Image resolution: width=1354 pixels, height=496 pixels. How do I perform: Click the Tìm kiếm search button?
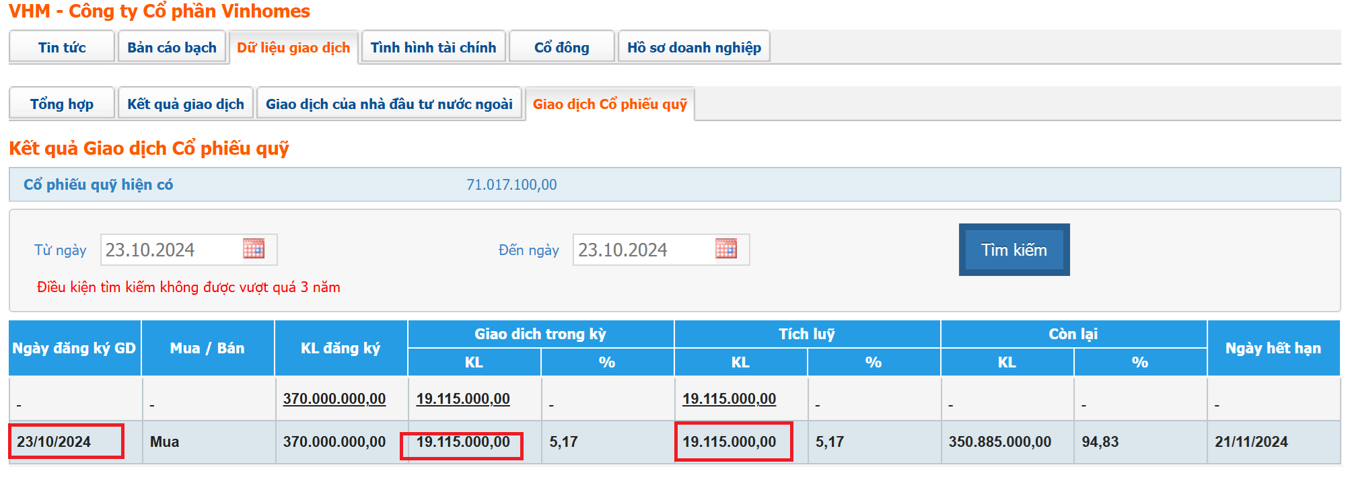[1014, 250]
